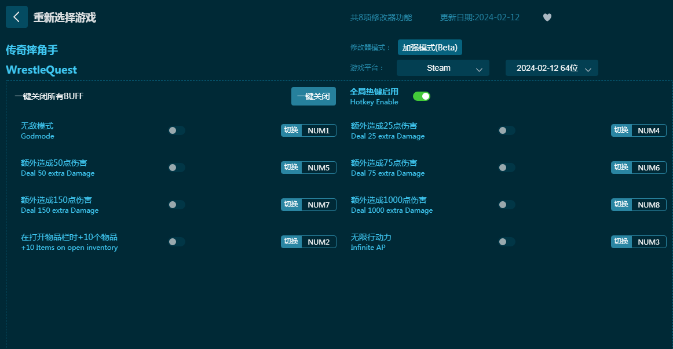Click 切换 button for NUM8 hotkey
The width and height of the screenshot is (673, 349).
tap(621, 205)
